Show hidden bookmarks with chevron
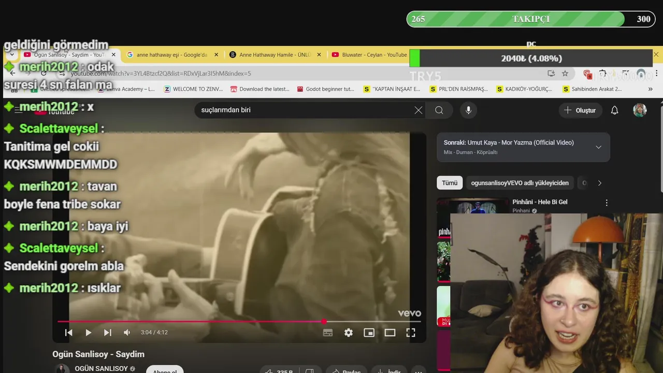 650,89
